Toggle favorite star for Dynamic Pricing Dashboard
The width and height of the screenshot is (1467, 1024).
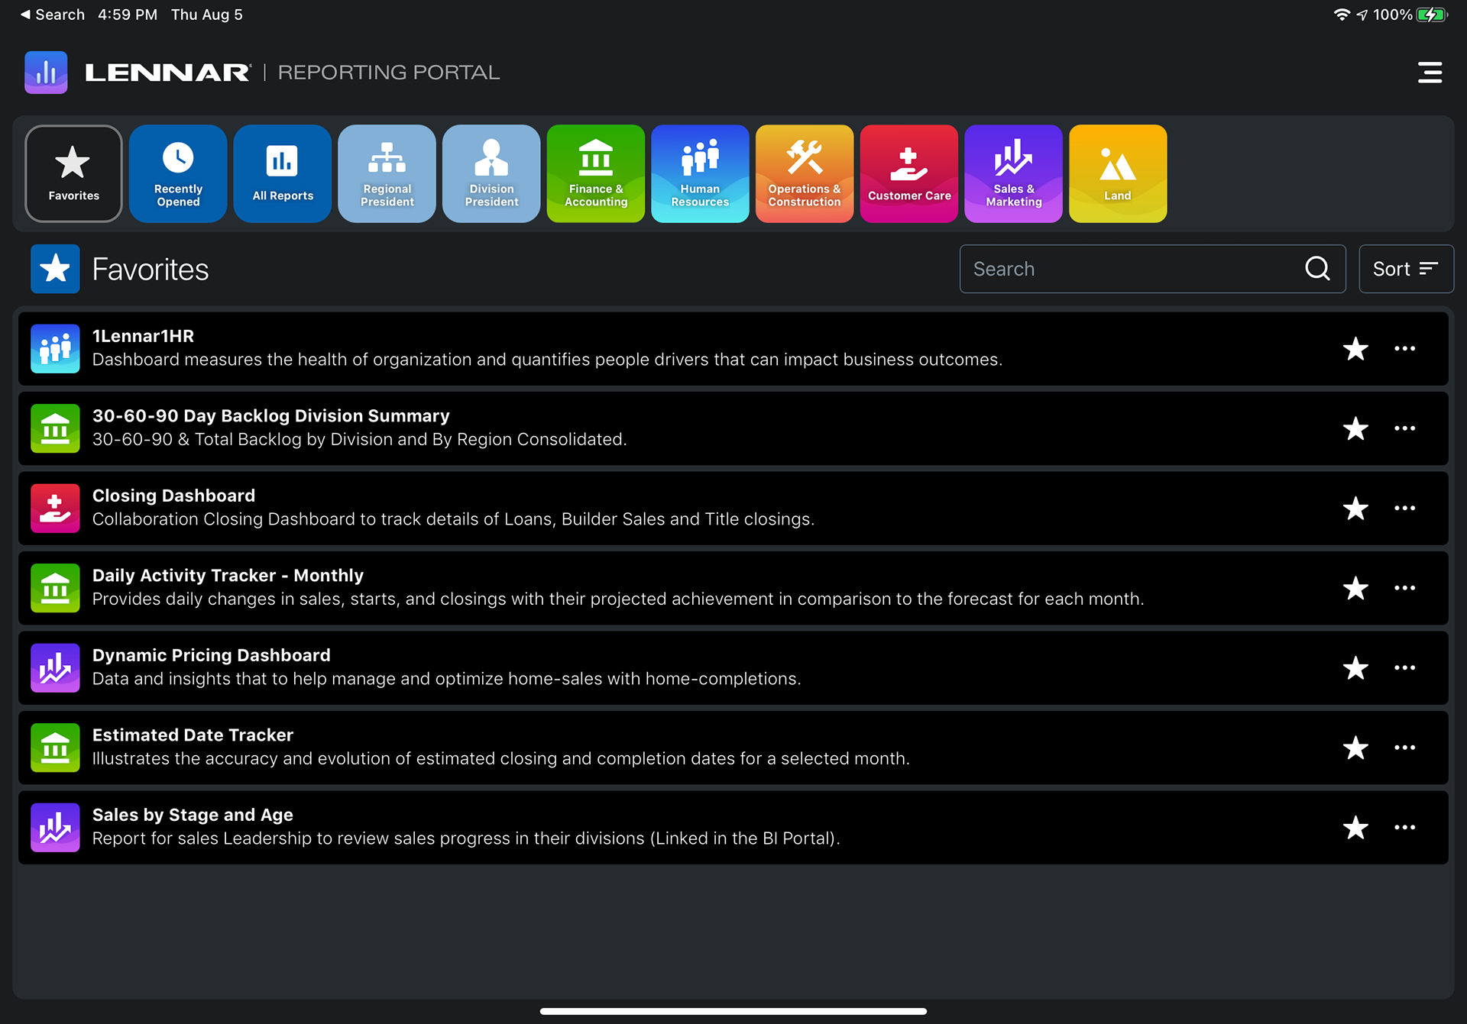[x=1355, y=668]
